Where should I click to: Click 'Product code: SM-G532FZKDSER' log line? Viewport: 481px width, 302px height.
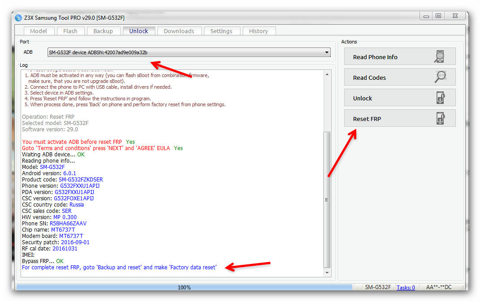(x=62, y=180)
